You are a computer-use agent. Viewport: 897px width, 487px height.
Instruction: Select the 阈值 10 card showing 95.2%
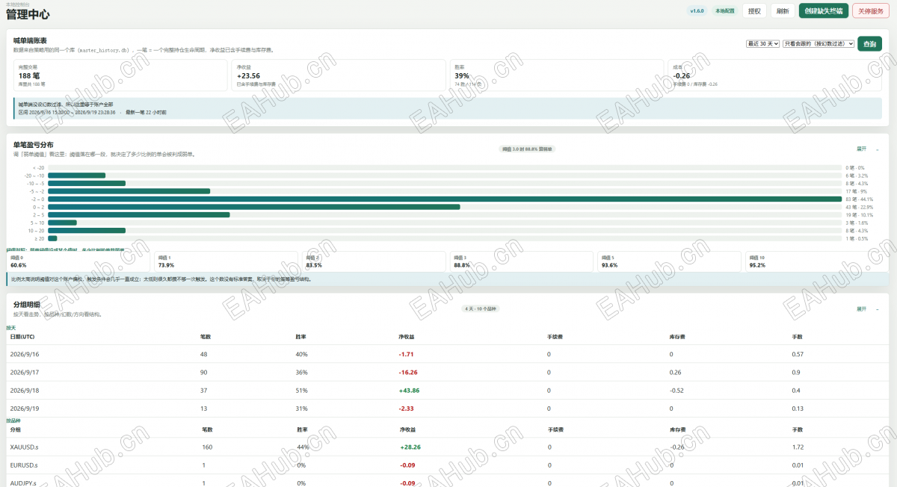[817, 261]
